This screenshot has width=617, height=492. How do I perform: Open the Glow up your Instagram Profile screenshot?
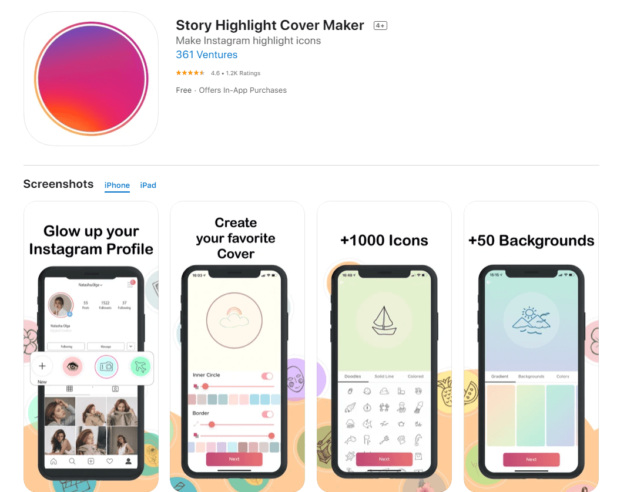[91, 346]
